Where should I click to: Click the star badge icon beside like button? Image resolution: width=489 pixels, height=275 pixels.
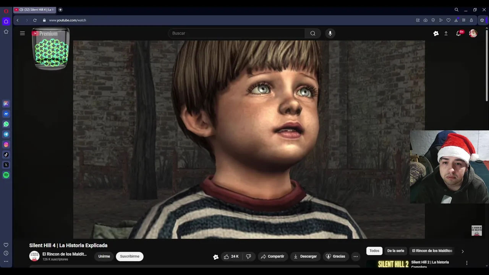pyautogui.click(x=216, y=257)
